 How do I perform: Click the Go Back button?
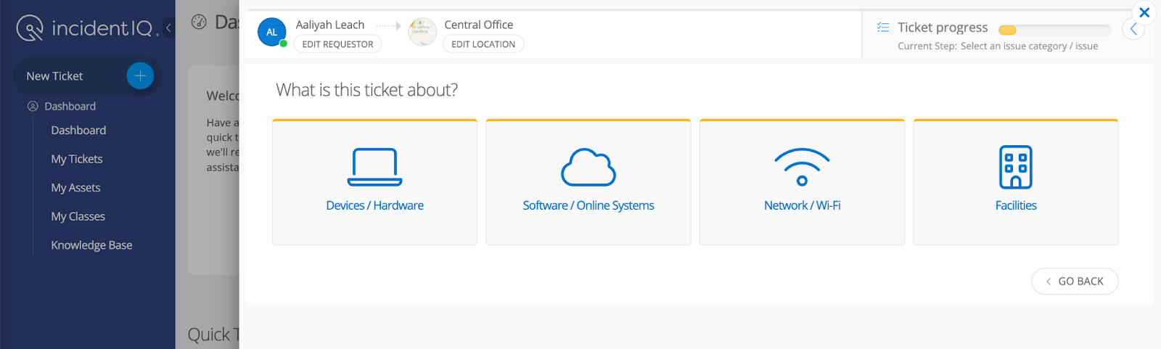pyautogui.click(x=1075, y=282)
